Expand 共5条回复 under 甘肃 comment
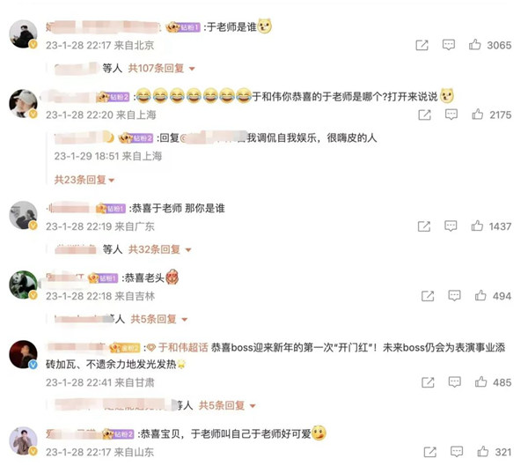528x466 pixels. (x=227, y=405)
